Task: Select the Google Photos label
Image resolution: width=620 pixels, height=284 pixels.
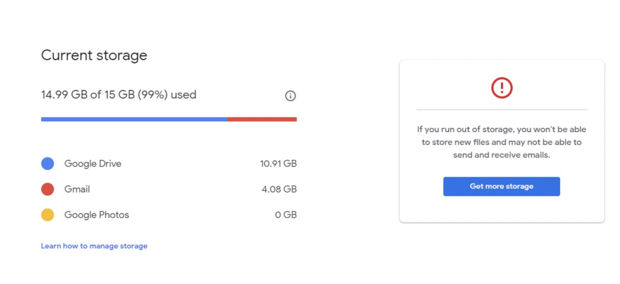Action: tap(96, 215)
